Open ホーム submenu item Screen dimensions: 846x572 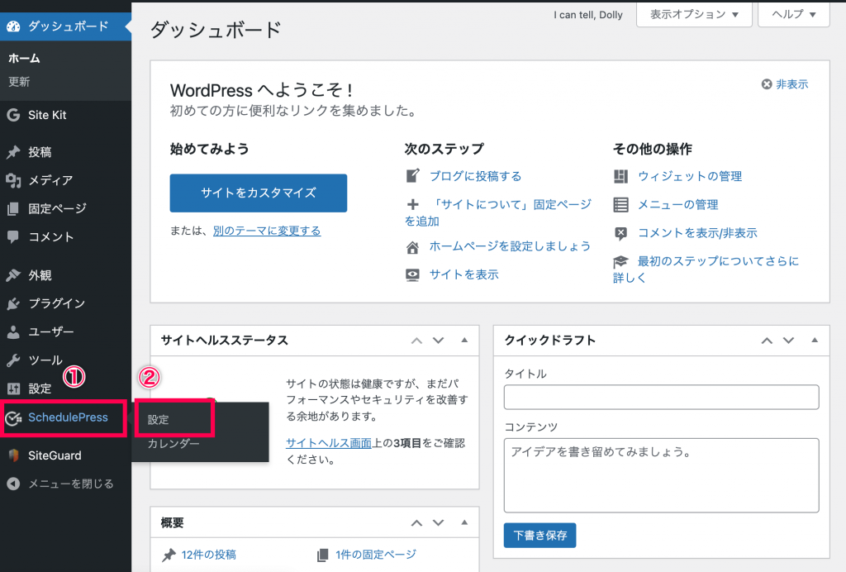click(24, 59)
